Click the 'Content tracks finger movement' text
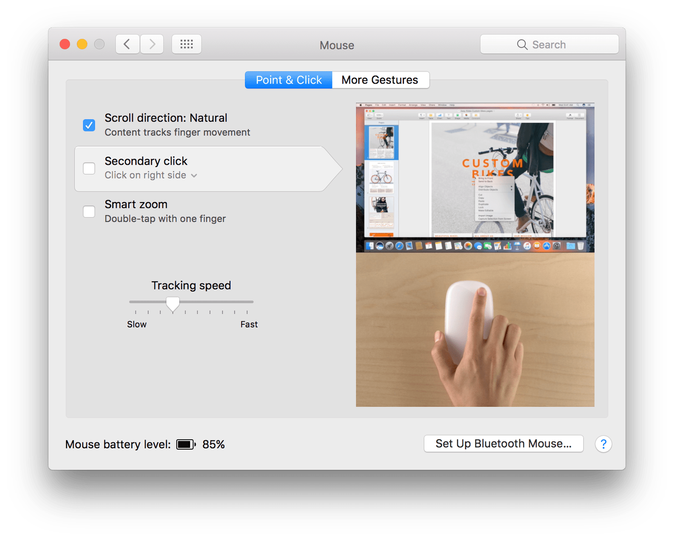The image size is (674, 539). 177,133
